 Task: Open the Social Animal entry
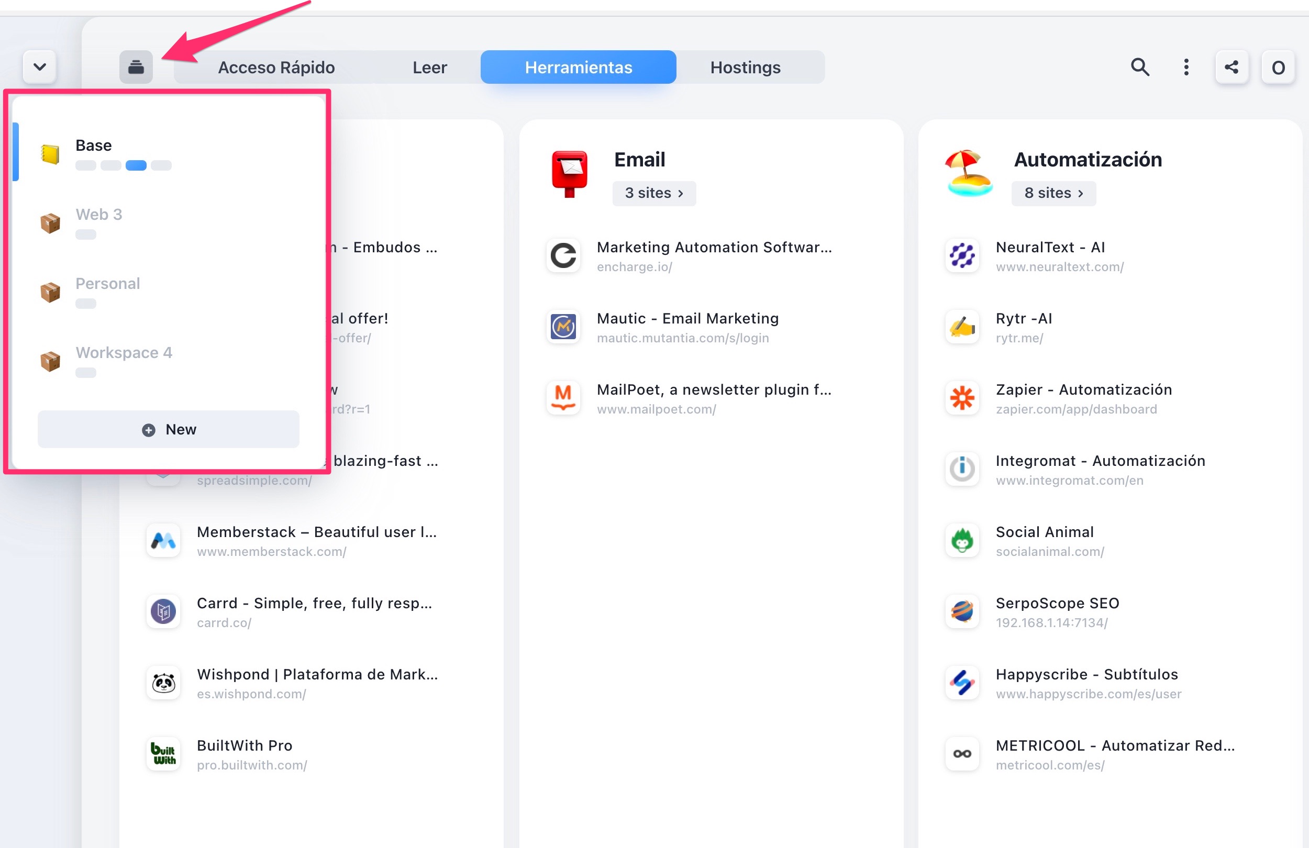click(x=1045, y=532)
